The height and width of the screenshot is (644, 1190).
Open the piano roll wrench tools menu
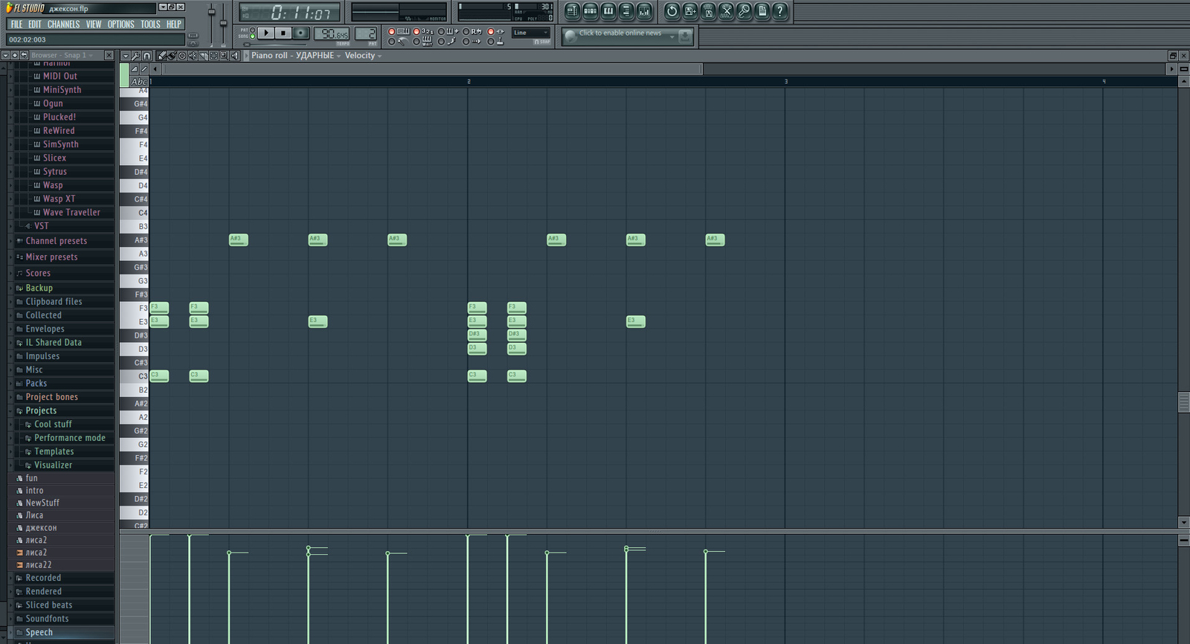tap(136, 56)
